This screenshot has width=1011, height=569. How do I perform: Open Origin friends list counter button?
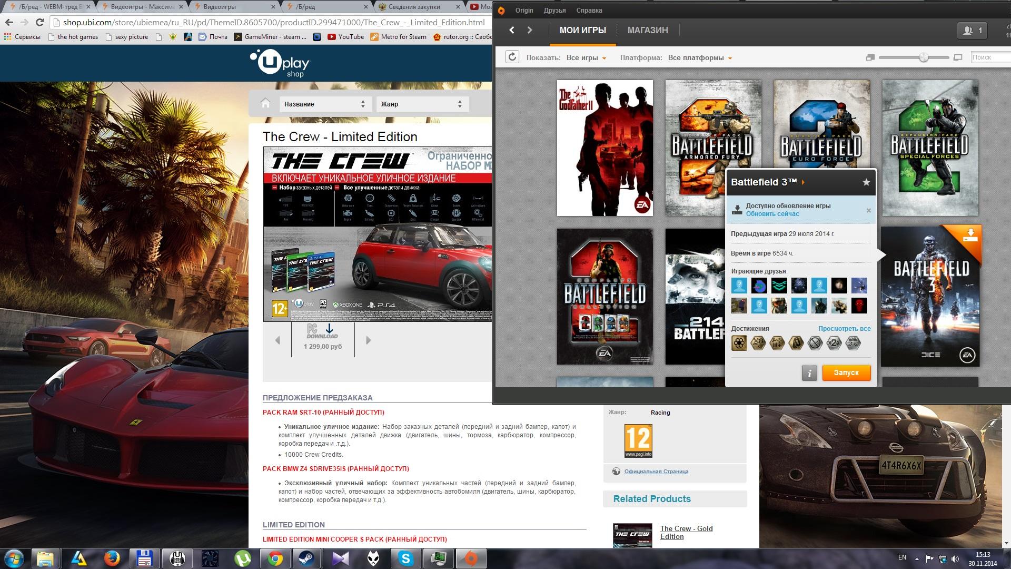click(x=972, y=31)
